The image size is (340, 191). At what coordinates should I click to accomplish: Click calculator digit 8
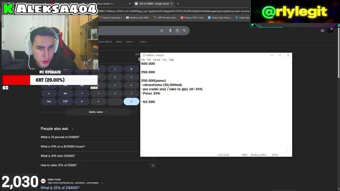115,77
